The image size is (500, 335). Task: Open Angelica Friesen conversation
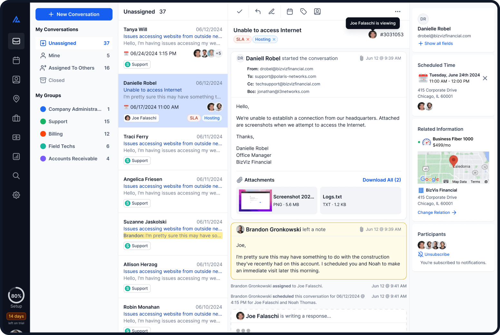pos(173,191)
